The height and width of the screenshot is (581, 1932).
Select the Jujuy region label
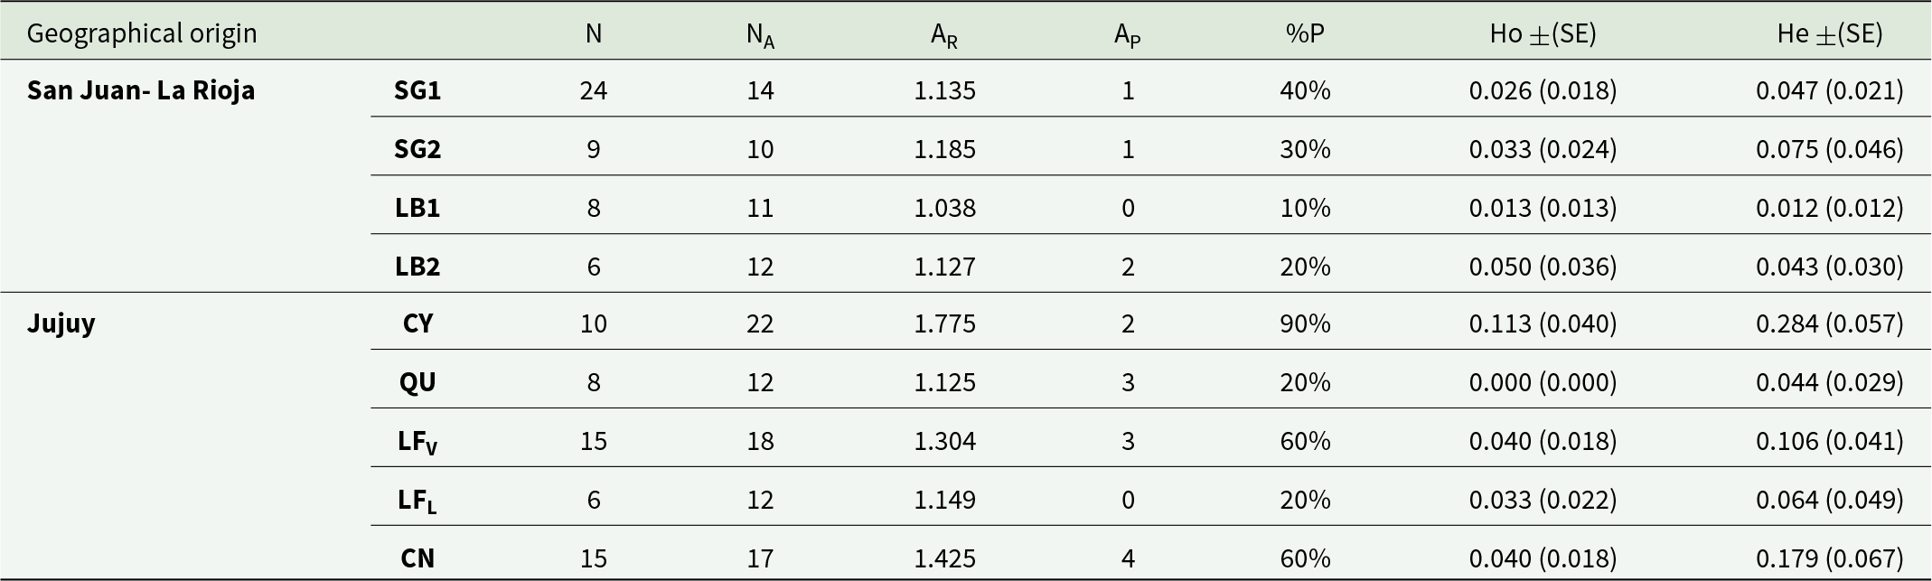[61, 323]
